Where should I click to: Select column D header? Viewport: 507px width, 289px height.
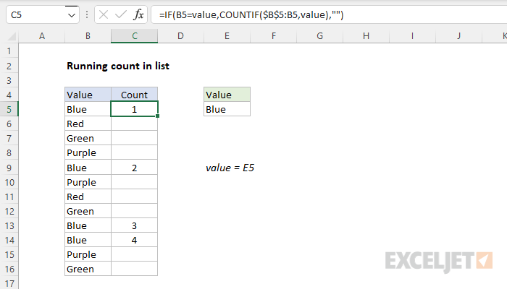pyautogui.click(x=181, y=36)
